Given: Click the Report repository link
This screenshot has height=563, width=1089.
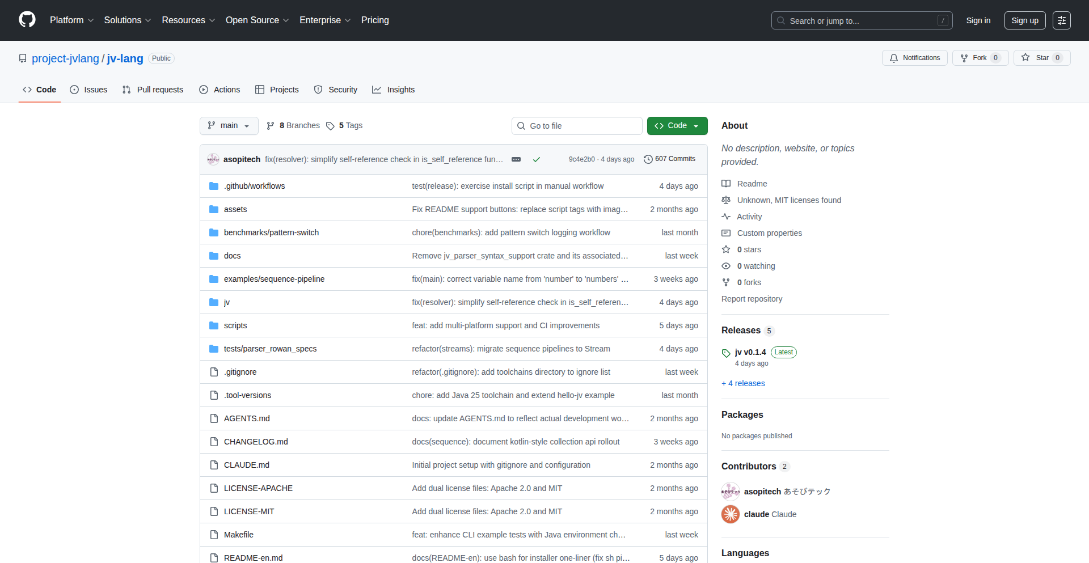Looking at the screenshot, I should click(752, 299).
